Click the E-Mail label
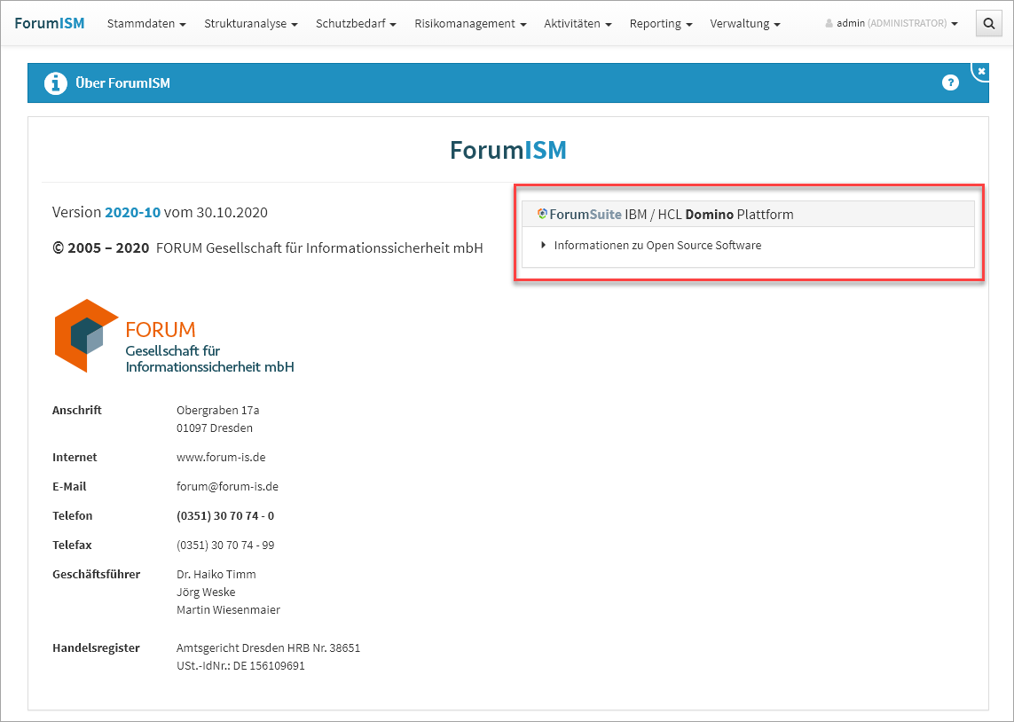 pos(69,486)
